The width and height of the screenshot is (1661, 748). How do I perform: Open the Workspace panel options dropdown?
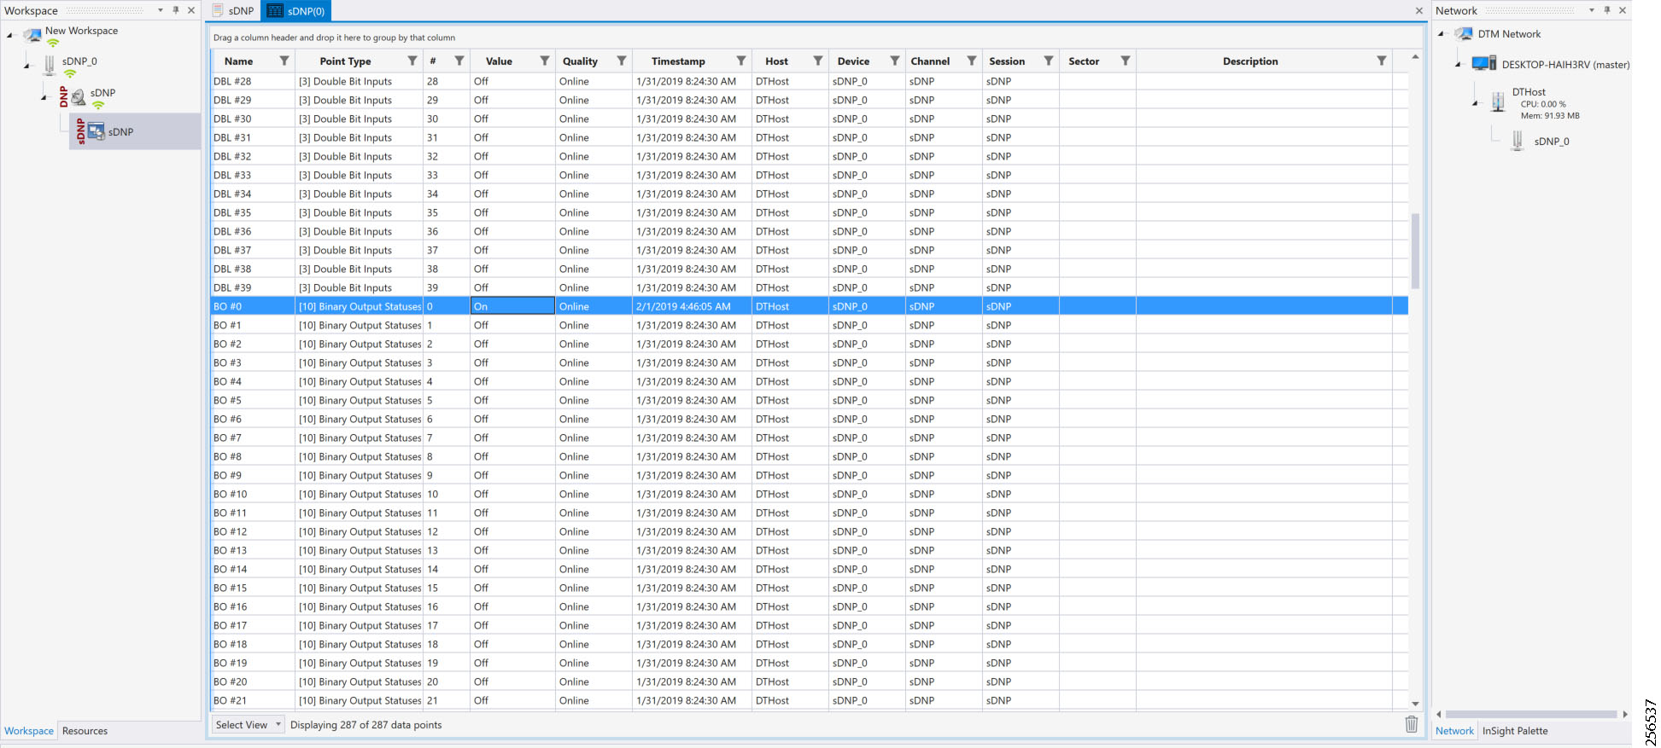coord(161,10)
